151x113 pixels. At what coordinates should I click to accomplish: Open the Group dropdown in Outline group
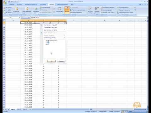pos(129,8)
